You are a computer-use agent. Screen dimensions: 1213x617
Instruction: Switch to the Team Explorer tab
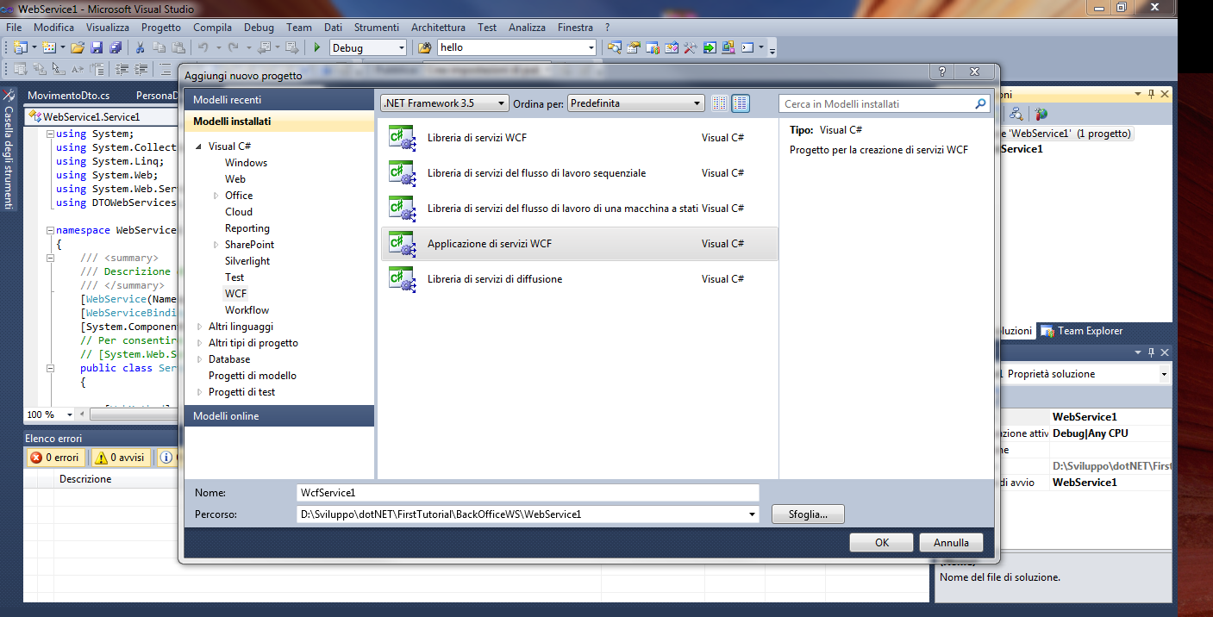pos(1082,331)
